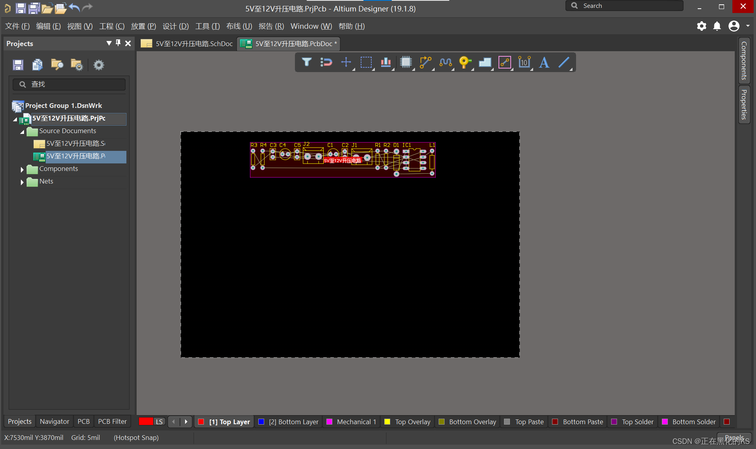
Task: Click the place dimension tool icon
Action: point(524,62)
